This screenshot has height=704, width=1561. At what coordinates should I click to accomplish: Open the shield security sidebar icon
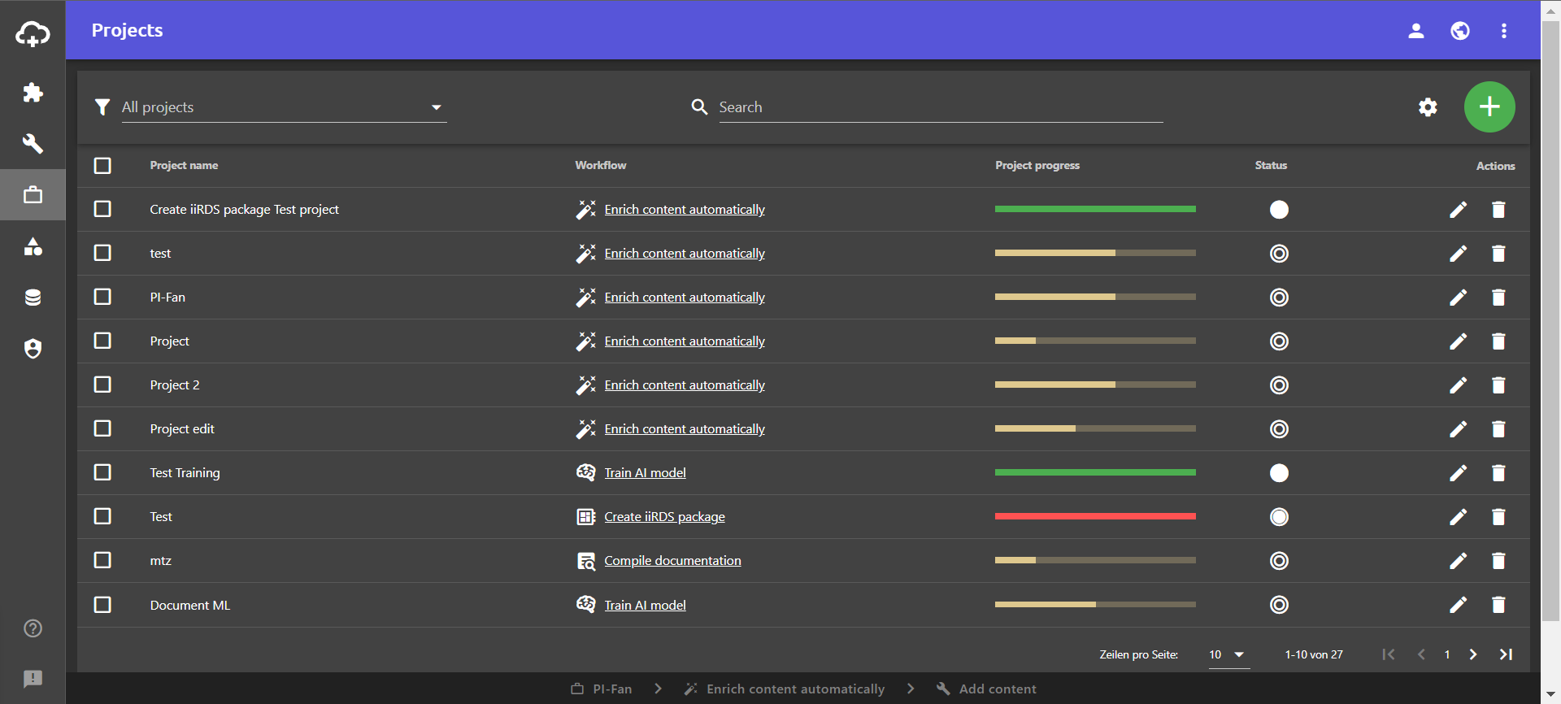33,349
